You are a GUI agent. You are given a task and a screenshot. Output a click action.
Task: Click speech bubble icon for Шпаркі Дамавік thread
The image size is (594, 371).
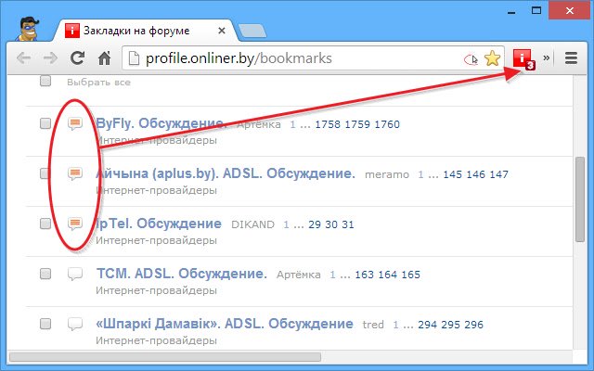point(75,324)
